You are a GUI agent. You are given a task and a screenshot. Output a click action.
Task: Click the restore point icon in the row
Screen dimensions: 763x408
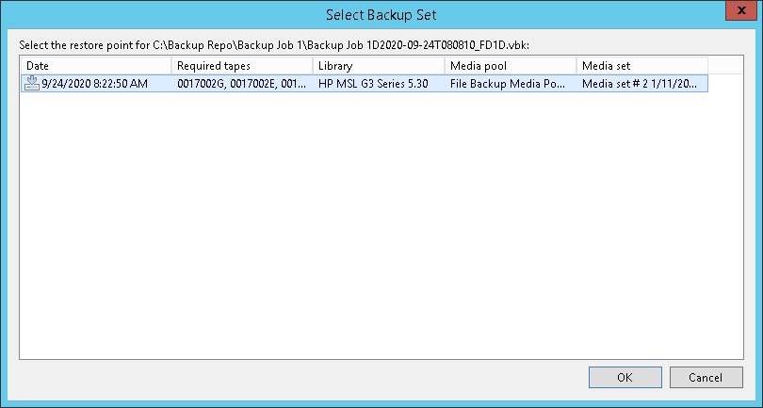pos(32,84)
